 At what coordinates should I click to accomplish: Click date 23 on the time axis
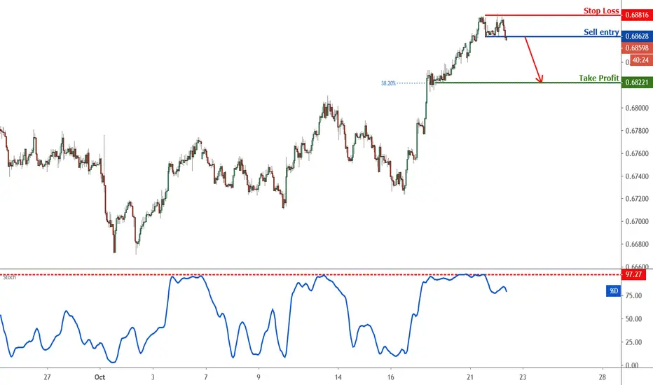click(523, 377)
